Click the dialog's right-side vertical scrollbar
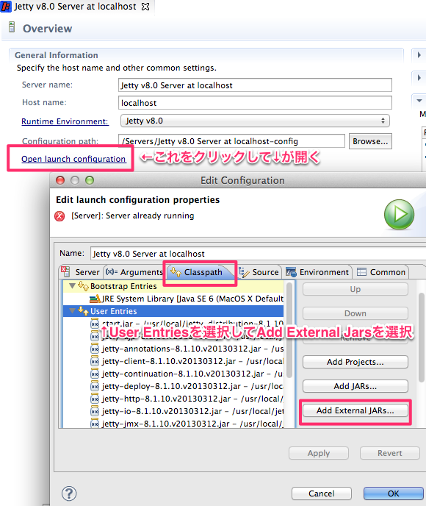Viewport: 426px width, 506px height. coord(422,338)
